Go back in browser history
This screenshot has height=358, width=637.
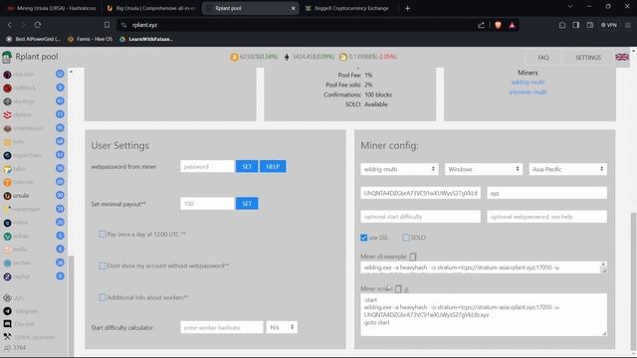point(10,25)
